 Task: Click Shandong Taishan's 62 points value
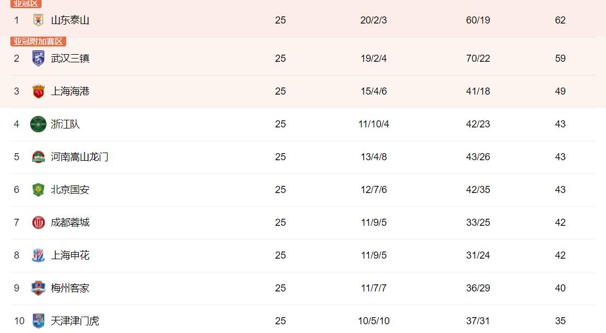point(560,20)
